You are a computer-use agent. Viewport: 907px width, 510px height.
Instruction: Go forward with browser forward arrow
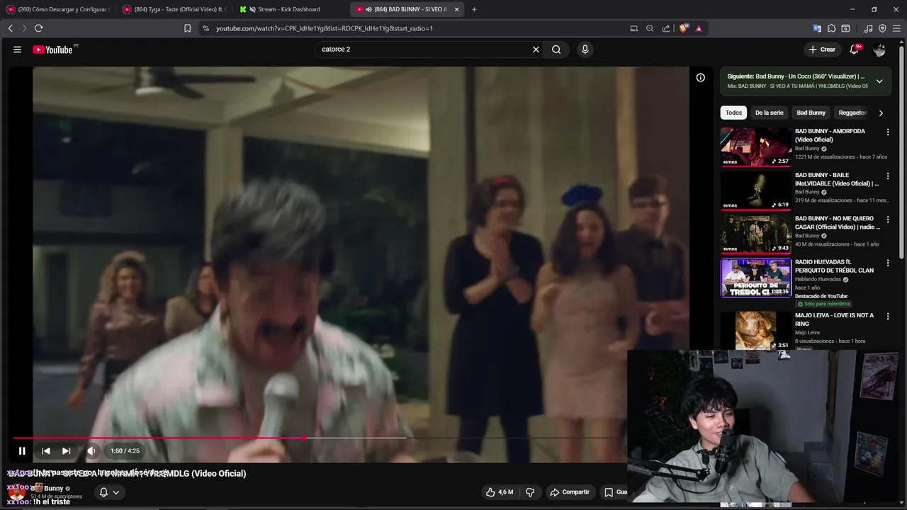(24, 28)
